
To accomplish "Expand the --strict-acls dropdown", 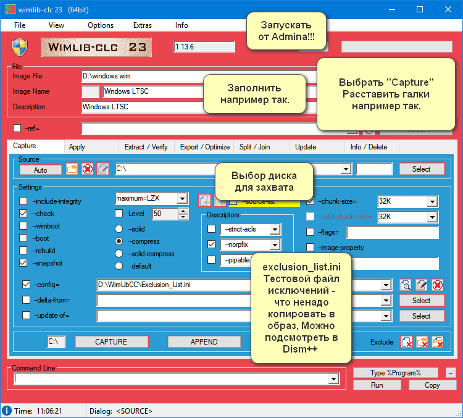I will tap(275, 230).
